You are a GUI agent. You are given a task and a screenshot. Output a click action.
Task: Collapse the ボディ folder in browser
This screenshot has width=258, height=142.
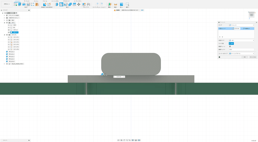point(5,23)
